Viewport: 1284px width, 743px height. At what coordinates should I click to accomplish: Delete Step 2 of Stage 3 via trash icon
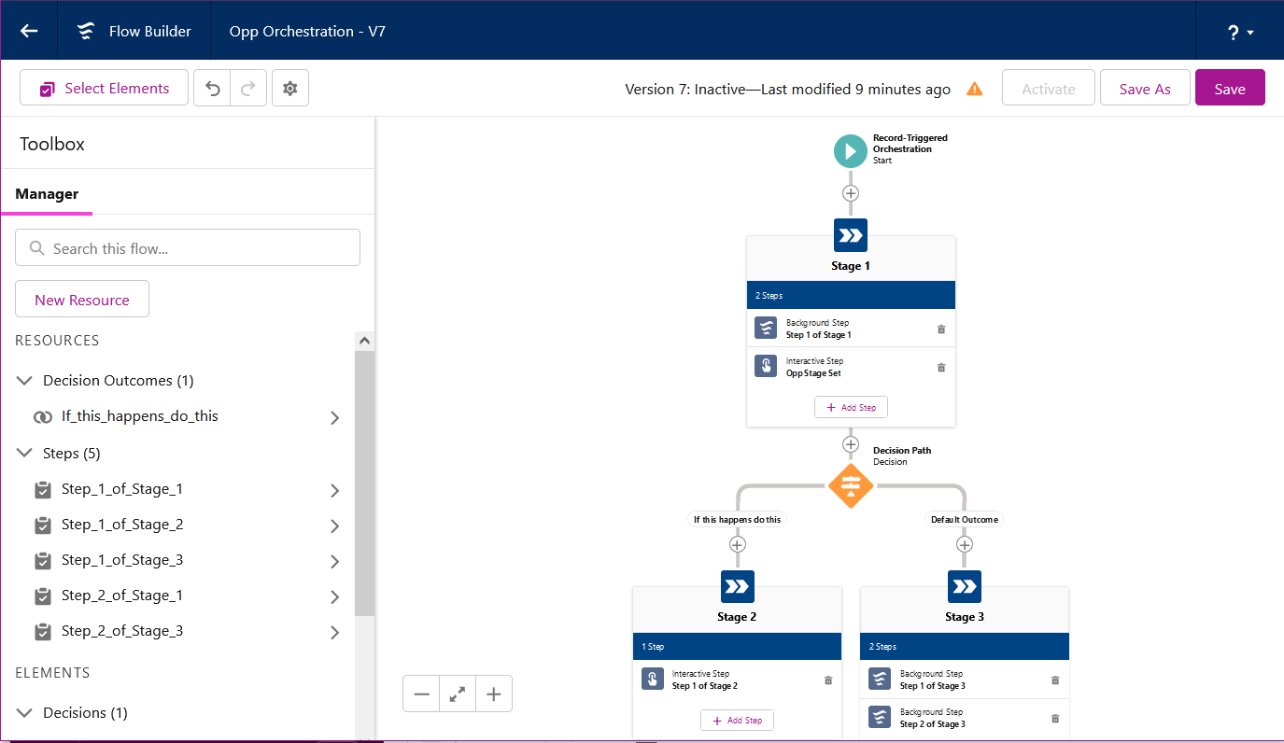pyautogui.click(x=1054, y=718)
